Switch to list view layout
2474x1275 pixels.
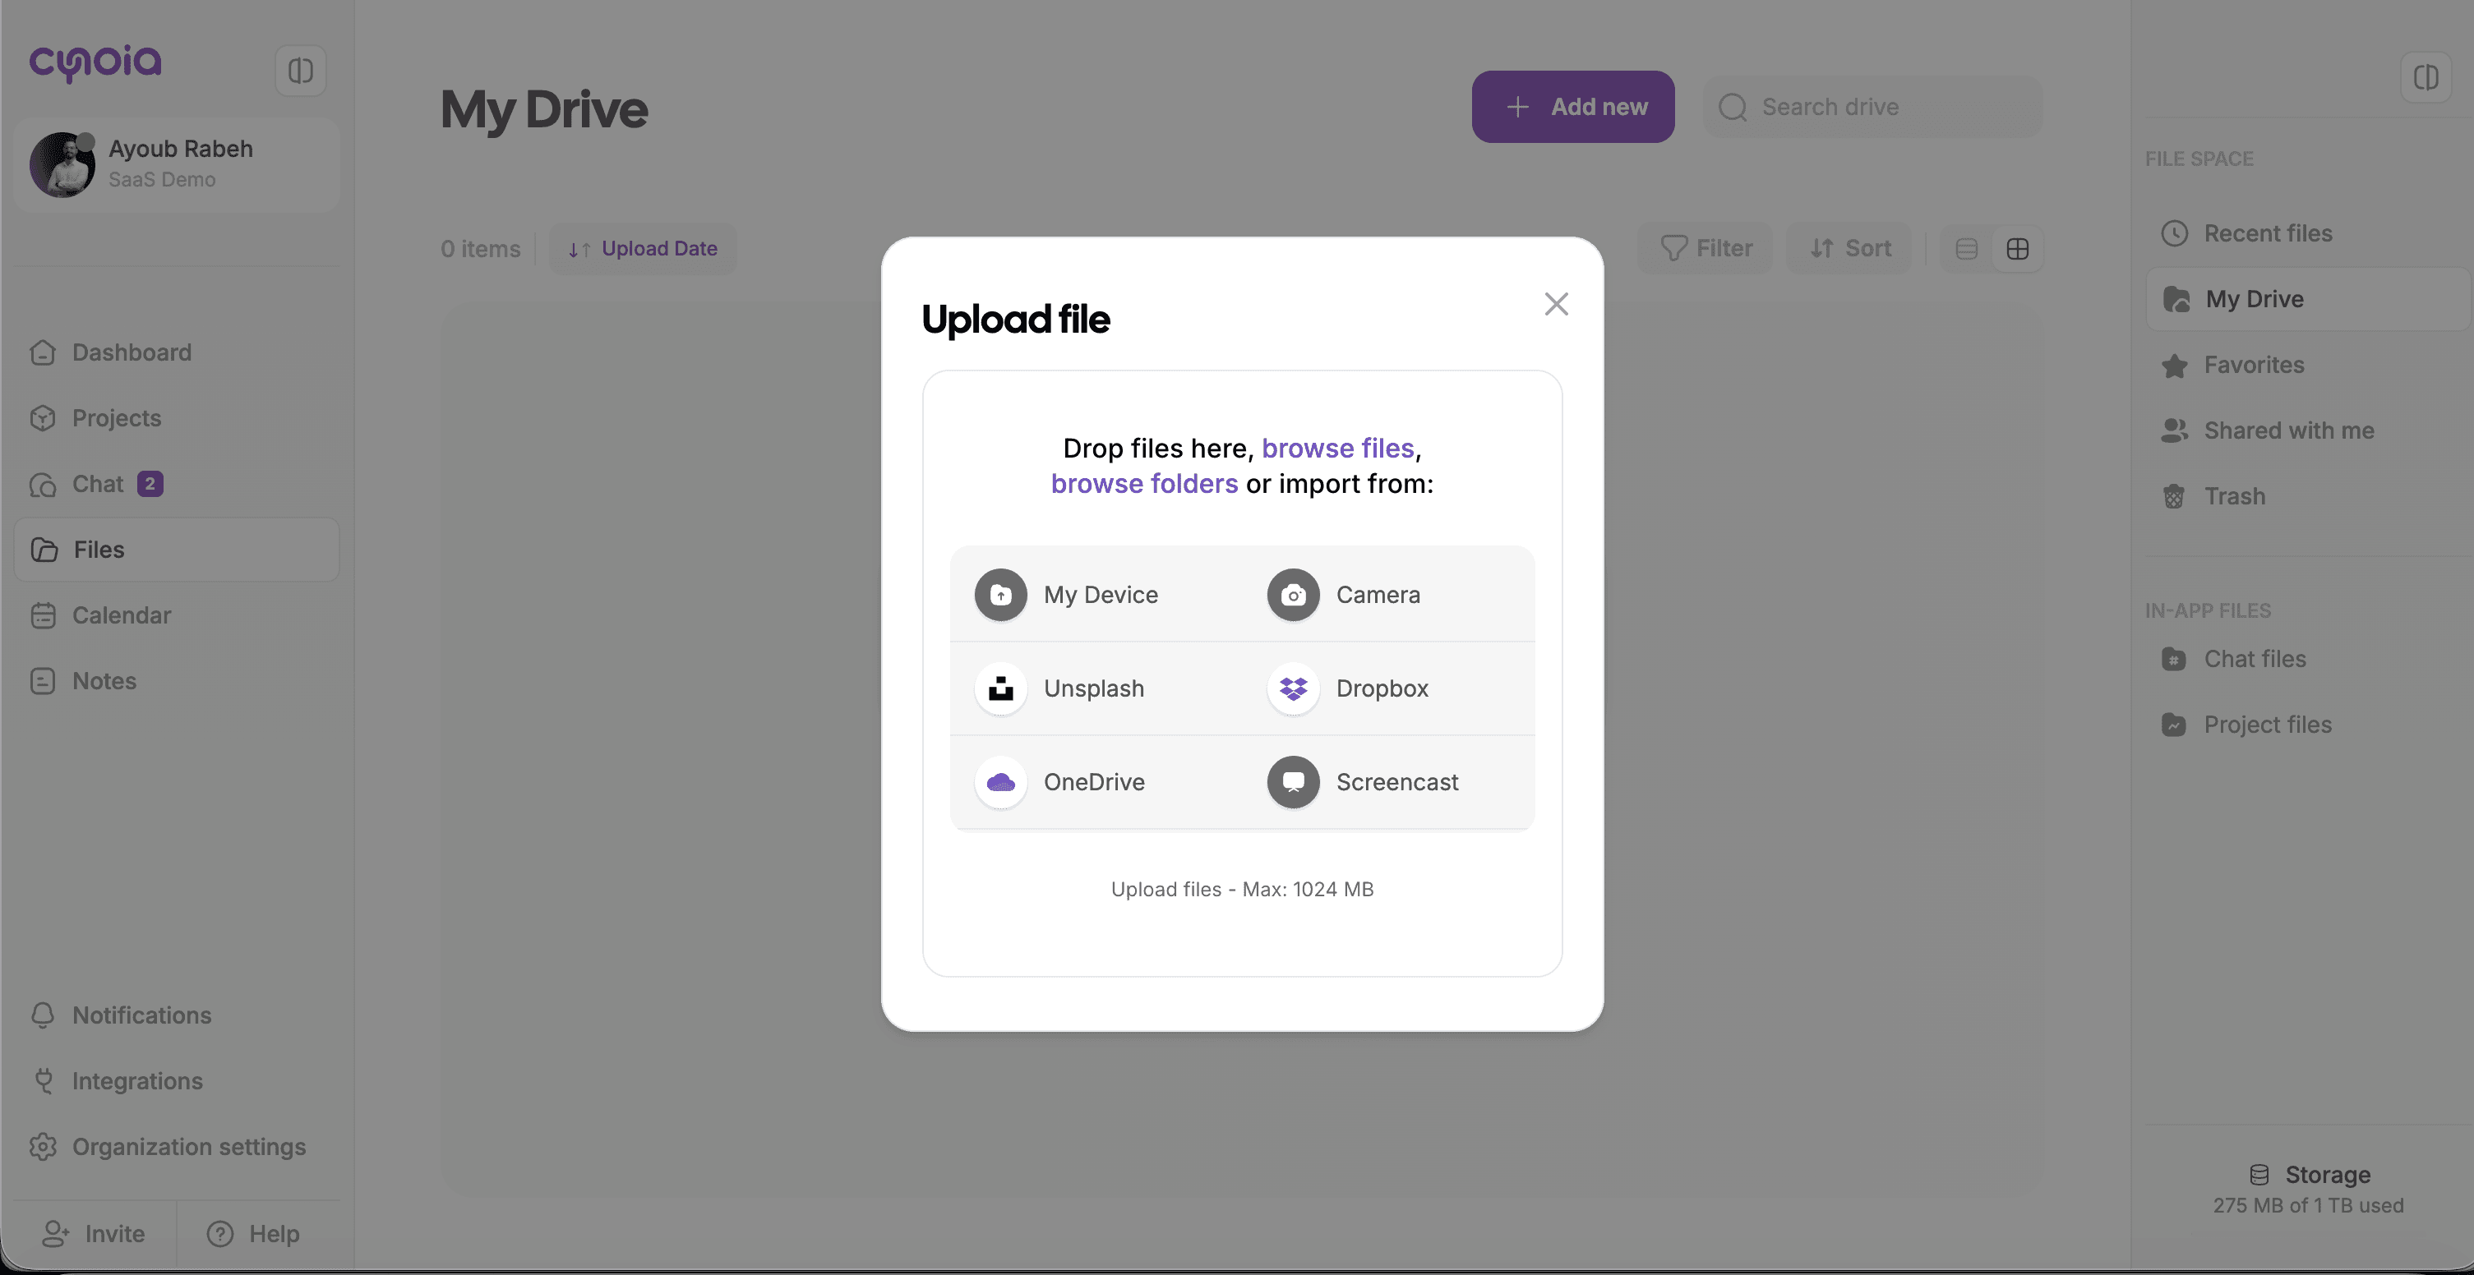pyautogui.click(x=1966, y=250)
